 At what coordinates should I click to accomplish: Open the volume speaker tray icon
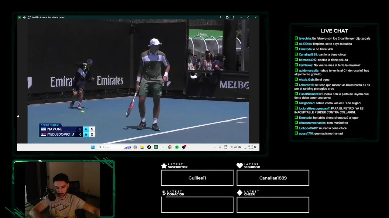[x=236, y=147]
